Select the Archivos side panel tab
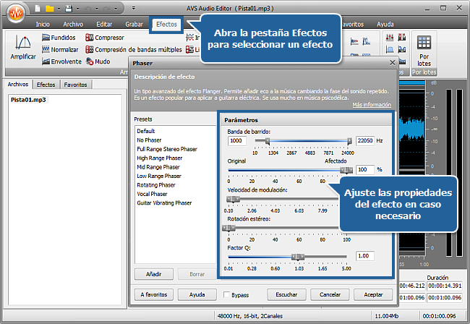 click(18, 84)
